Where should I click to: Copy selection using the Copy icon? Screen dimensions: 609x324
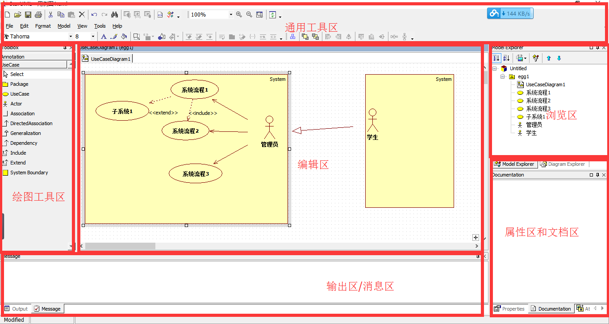point(61,15)
